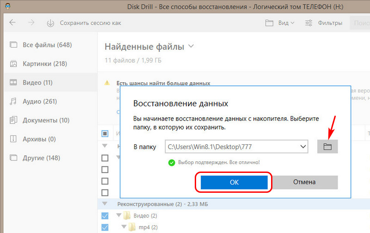Click the search field in toolbar
This screenshot has width=370, height=233.
pos(360,23)
